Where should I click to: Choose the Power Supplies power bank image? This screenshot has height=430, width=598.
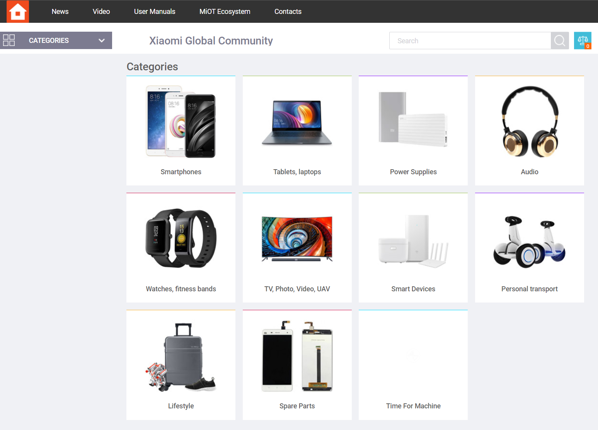(x=413, y=119)
